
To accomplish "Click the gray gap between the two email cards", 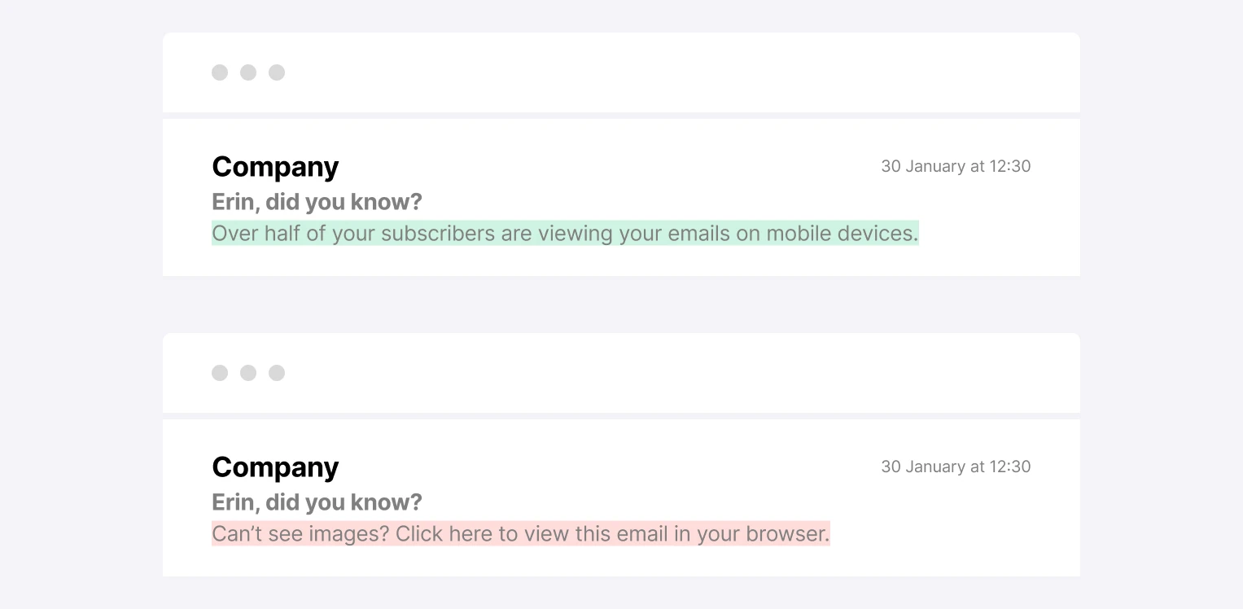I will [621, 304].
